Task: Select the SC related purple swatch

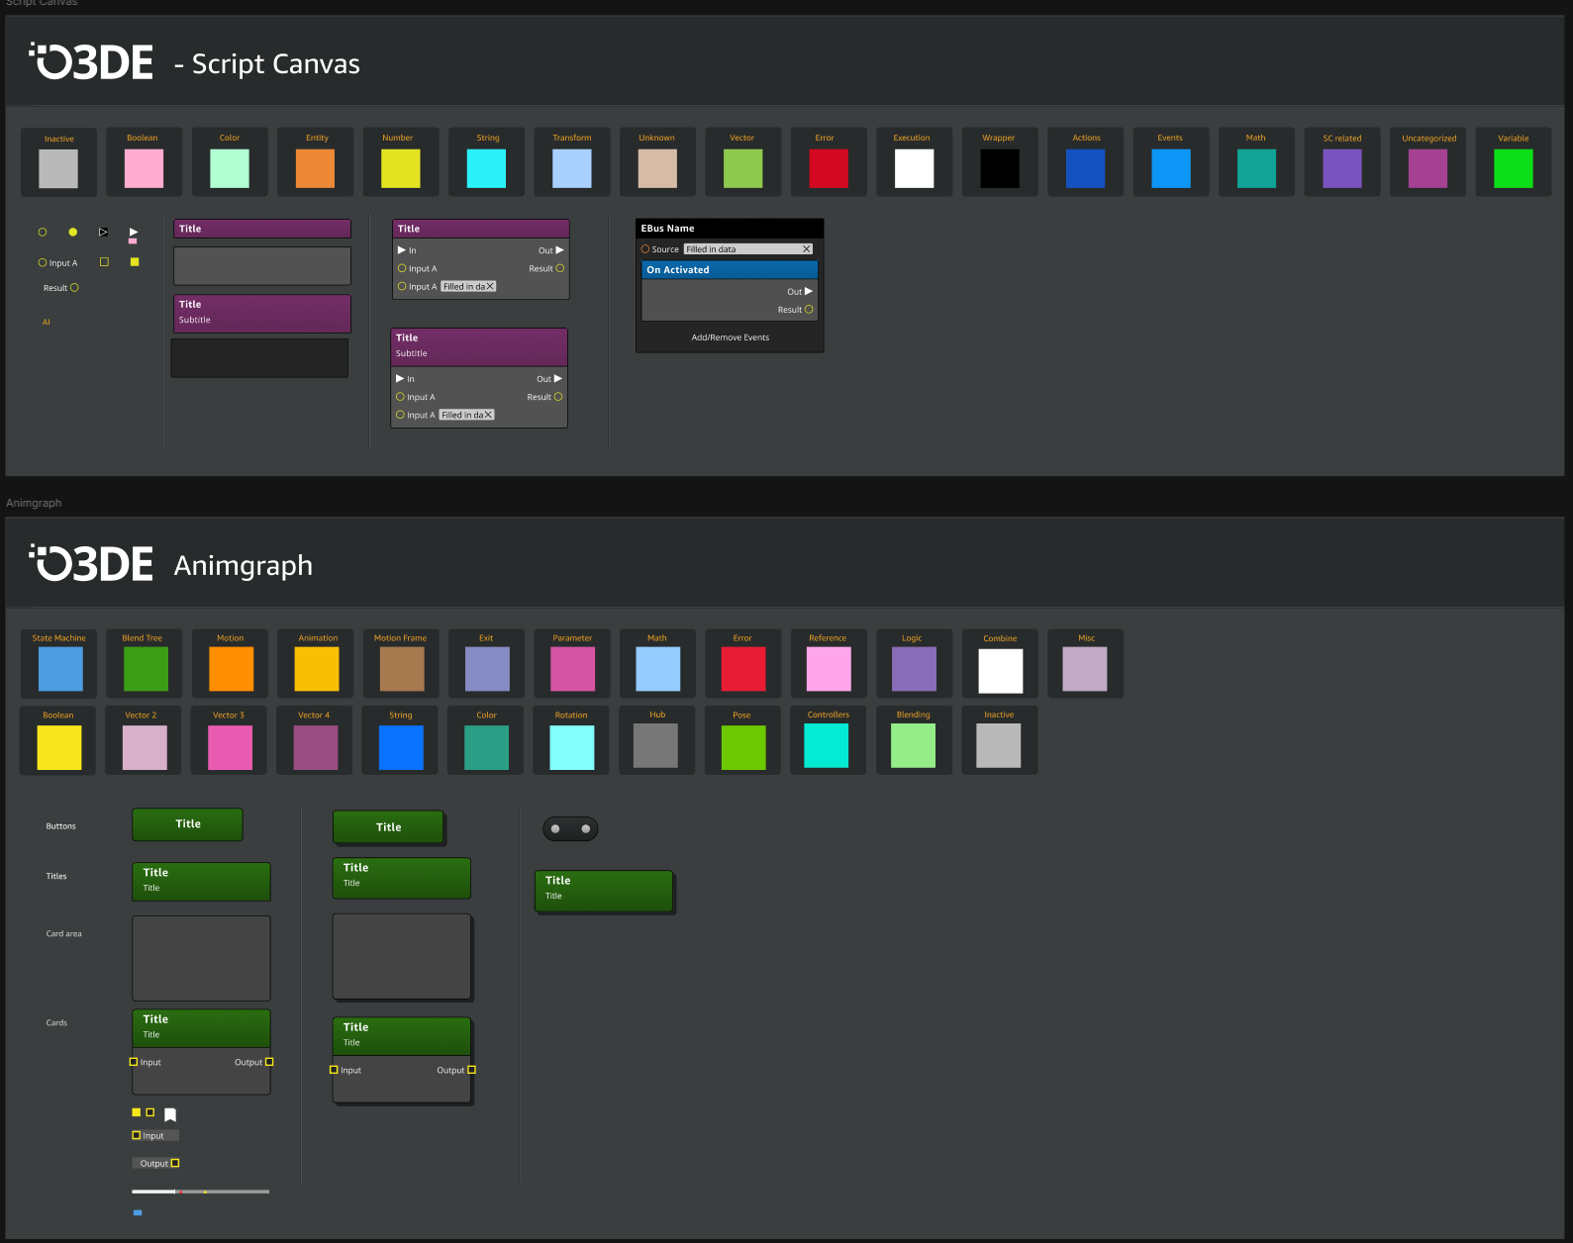Action: (1342, 168)
